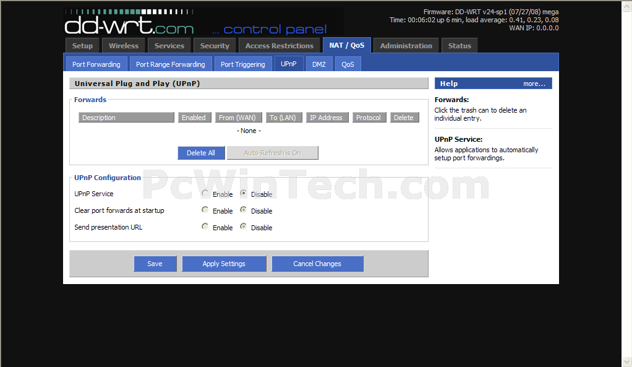Click the Forwards section label
The width and height of the screenshot is (632, 367).
[90, 100]
